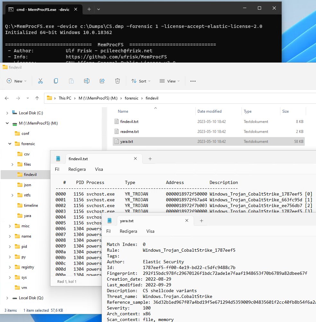Click the Share icon in Explorer toolbar
The height and width of the screenshot is (322, 316).
[102, 81]
